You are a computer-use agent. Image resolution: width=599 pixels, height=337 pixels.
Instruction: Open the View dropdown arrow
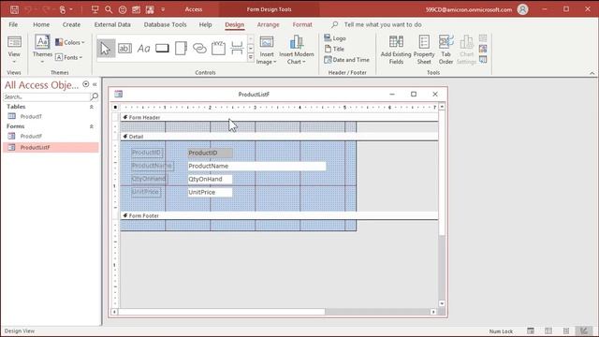click(14, 62)
